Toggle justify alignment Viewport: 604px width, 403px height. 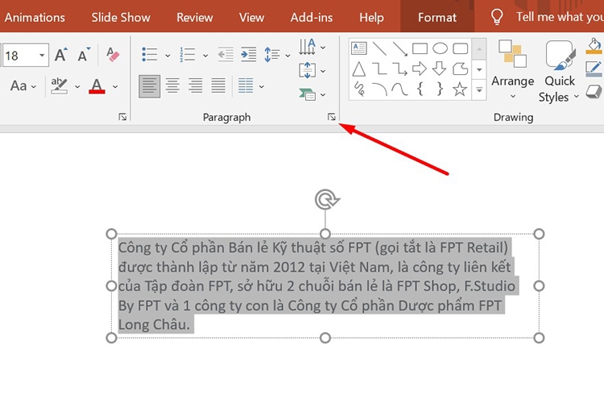218,86
